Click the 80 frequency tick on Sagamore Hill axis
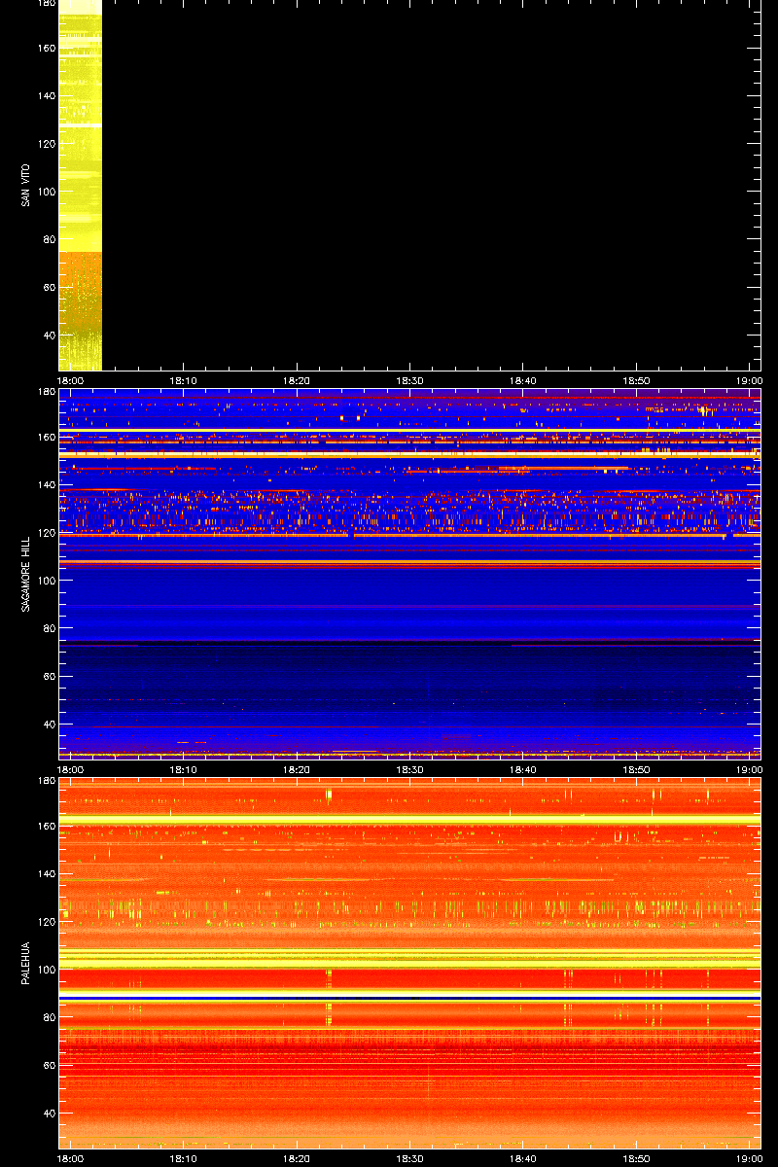 click(x=49, y=628)
